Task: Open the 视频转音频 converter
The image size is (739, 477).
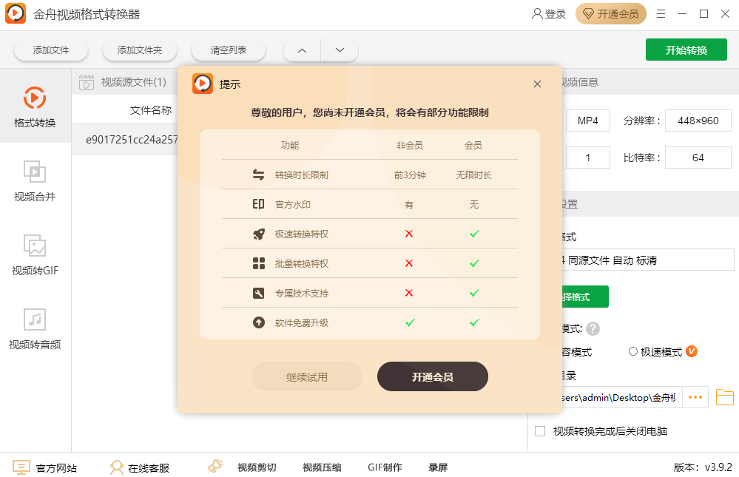Action: click(x=35, y=327)
